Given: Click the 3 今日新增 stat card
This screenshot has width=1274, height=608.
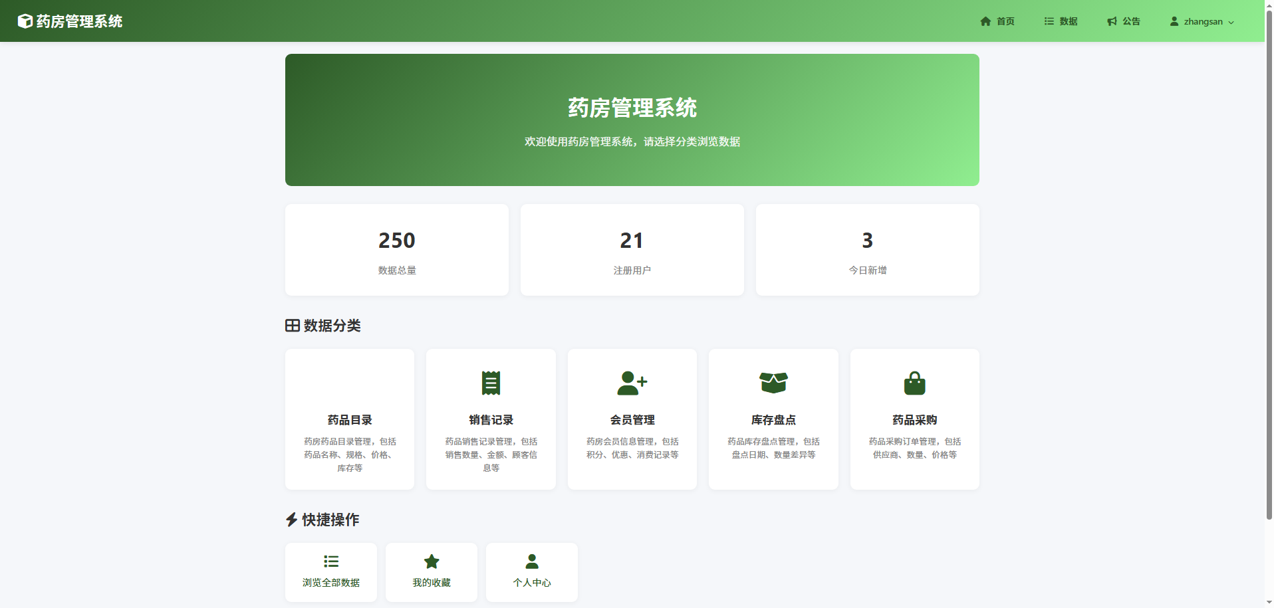Looking at the screenshot, I should tap(868, 250).
